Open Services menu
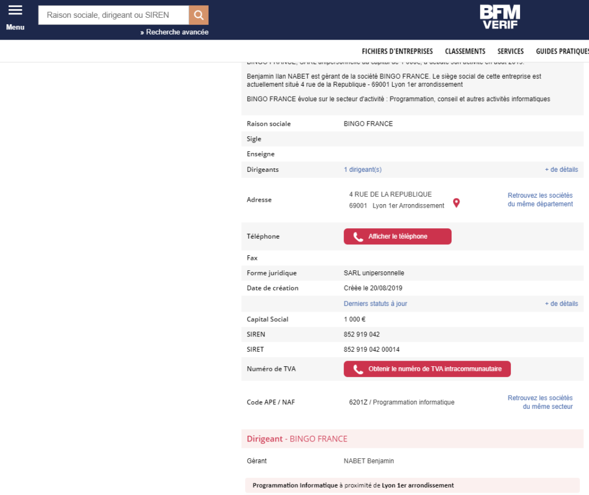589x495 pixels. pos(511,51)
